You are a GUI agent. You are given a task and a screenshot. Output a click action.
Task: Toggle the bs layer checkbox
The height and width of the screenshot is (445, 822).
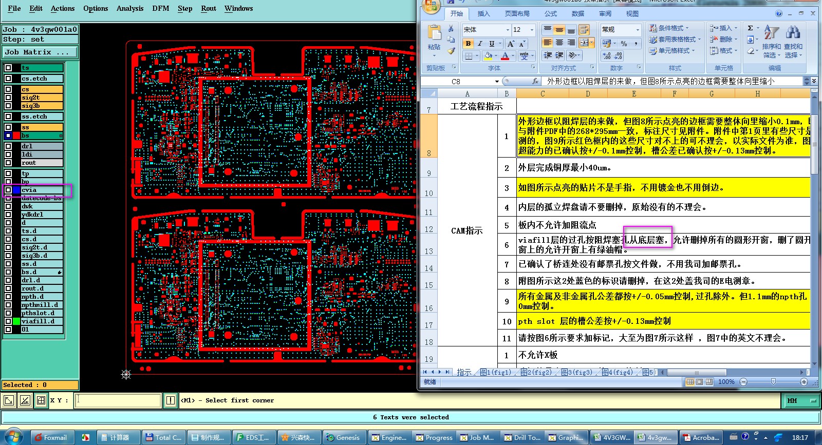click(x=8, y=136)
